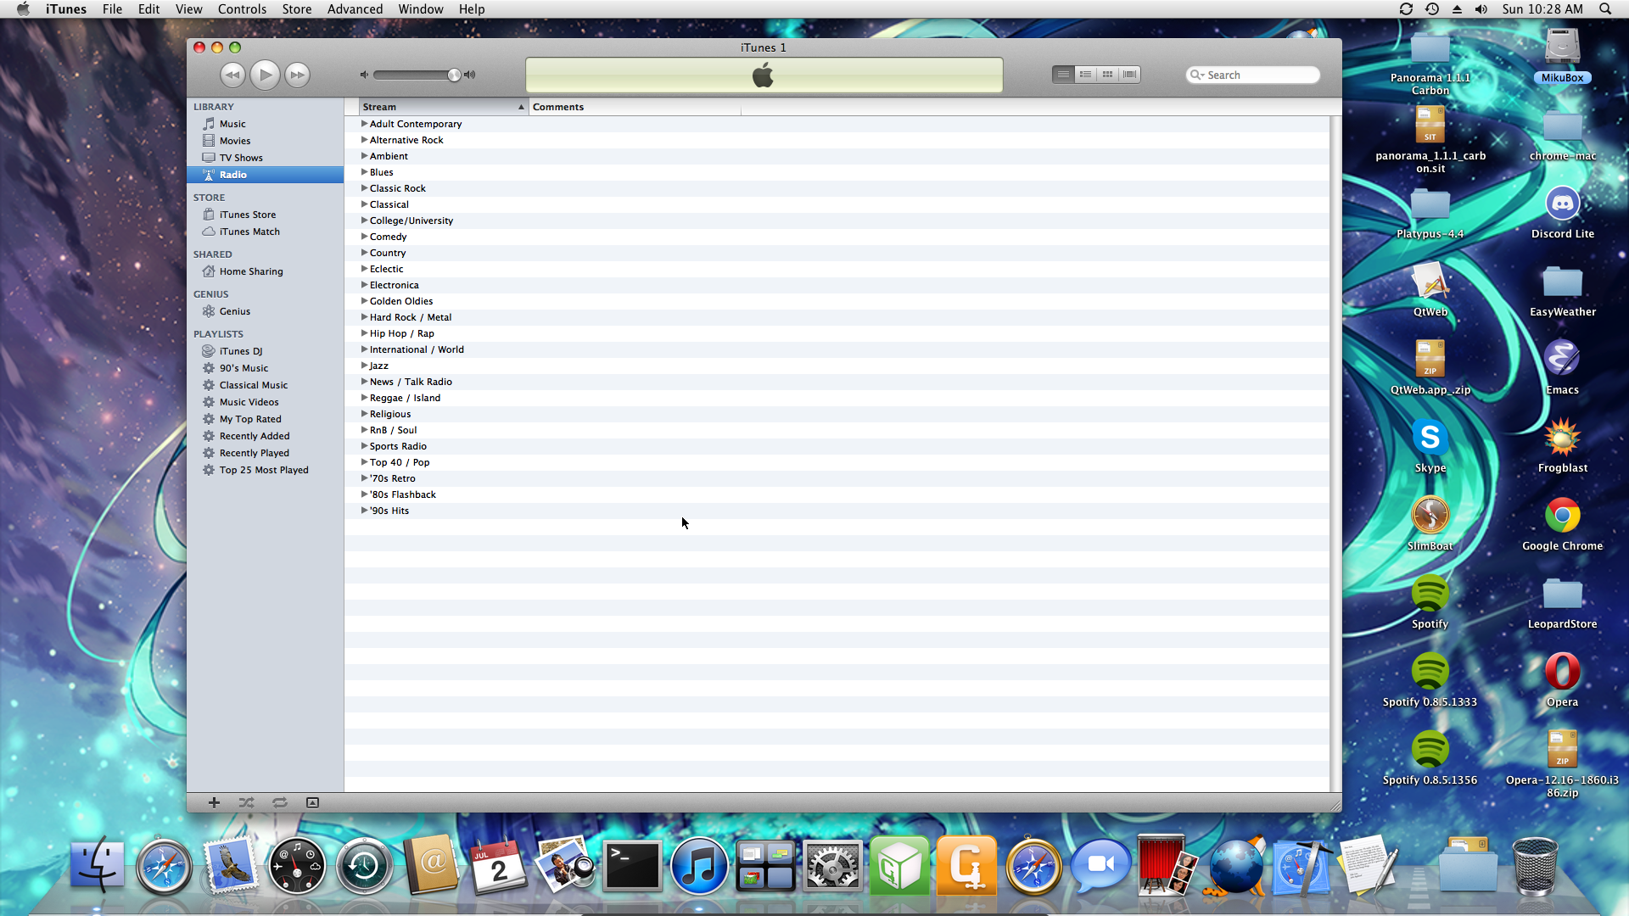Screen dimensions: 1629x916
Task: Click the Play button in iTunes
Action: click(265, 75)
